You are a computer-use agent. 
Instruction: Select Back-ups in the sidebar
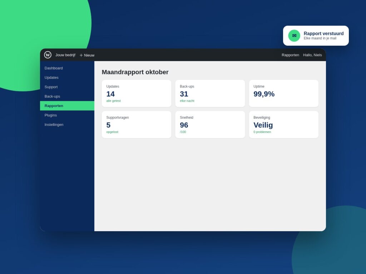tap(67, 96)
